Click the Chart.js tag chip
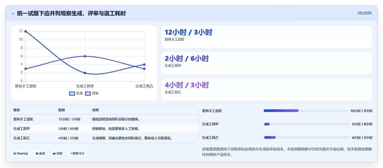 [x=21, y=153]
